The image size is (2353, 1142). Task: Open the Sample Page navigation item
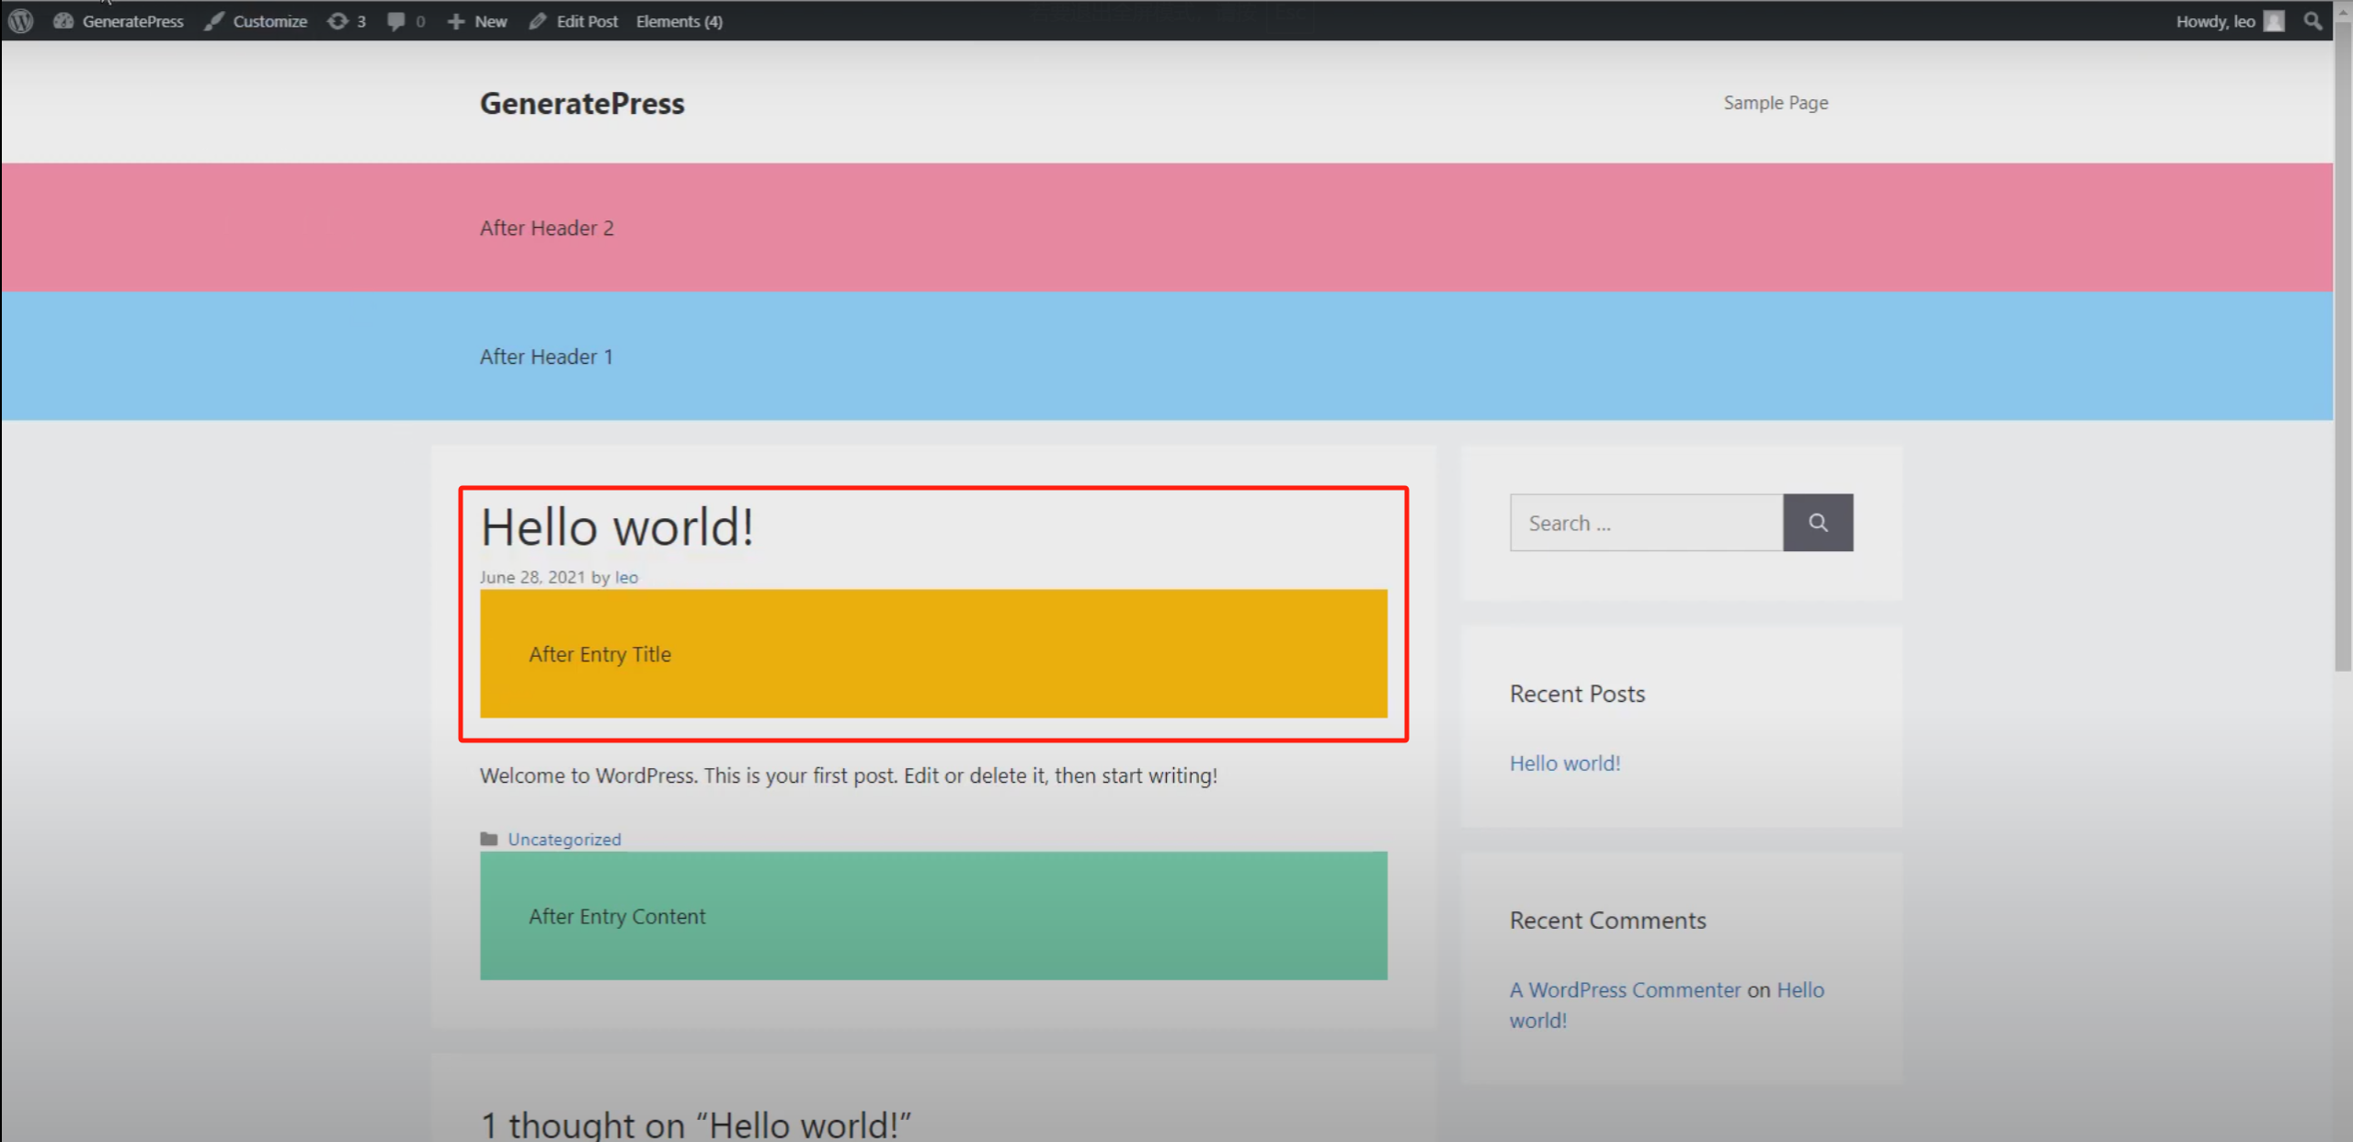click(x=1775, y=102)
